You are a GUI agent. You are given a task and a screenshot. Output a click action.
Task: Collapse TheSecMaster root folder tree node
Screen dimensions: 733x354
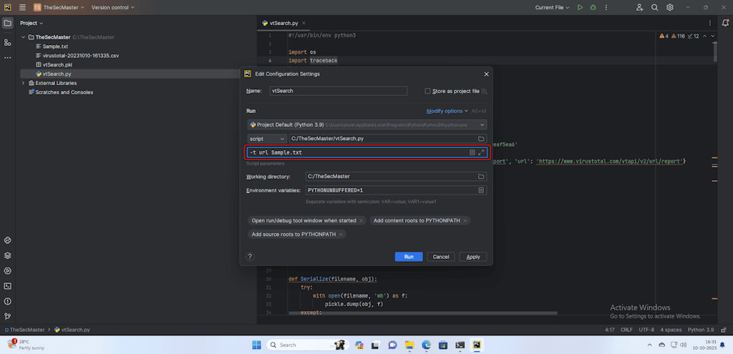coord(24,37)
